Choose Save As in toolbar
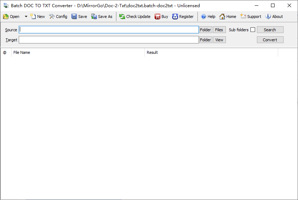This screenshot has height=200, width=298. [102, 17]
